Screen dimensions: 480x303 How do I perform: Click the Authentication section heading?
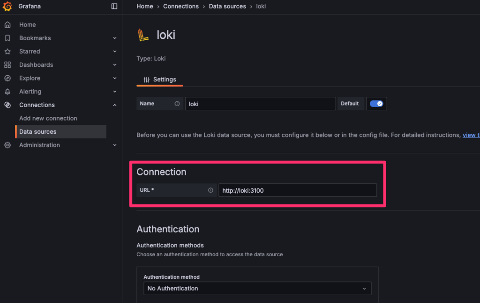pyautogui.click(x=168, y=229)
